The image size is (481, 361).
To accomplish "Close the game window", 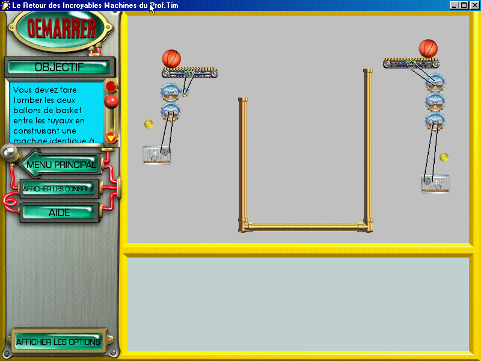I will [x=475, y=5].
